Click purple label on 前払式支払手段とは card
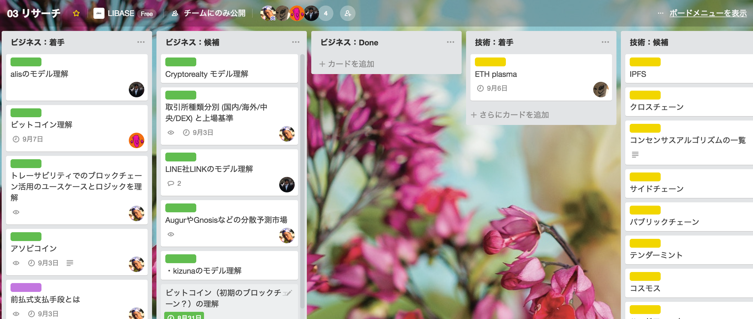 click(x=26, y=287)
